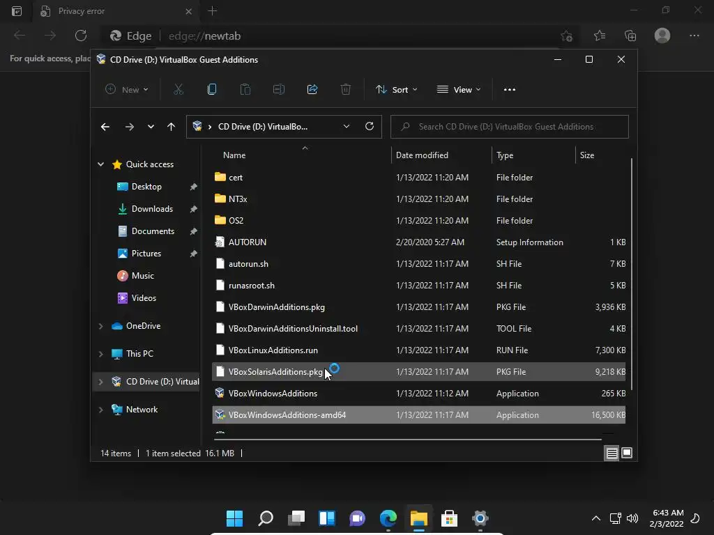
Task: Reload page in Edge window
Action: 81,36
